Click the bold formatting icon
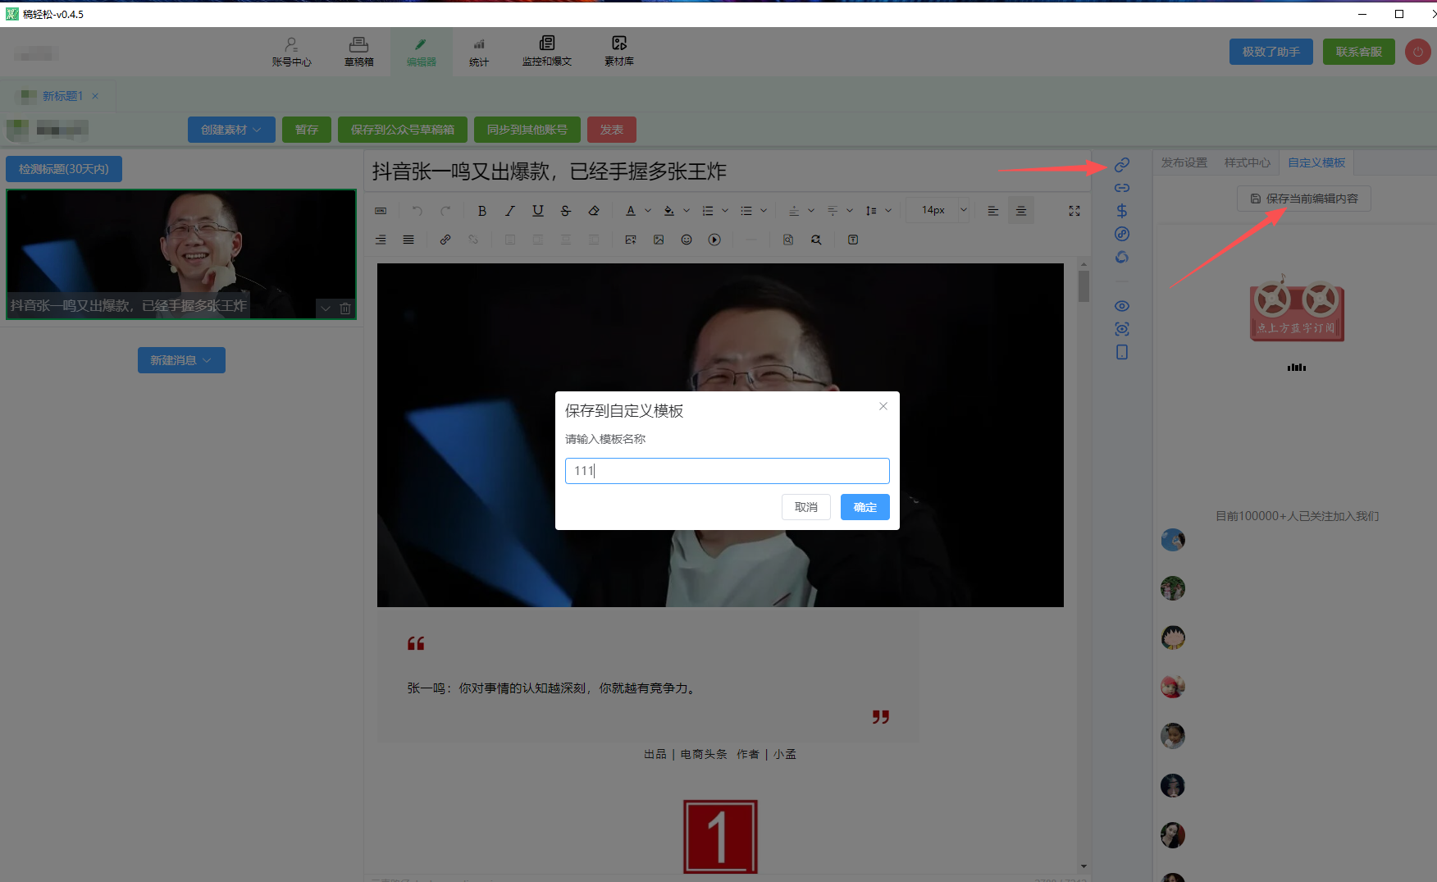The height and width of the screenshot is (882, 1437). [x=482, y=211]
